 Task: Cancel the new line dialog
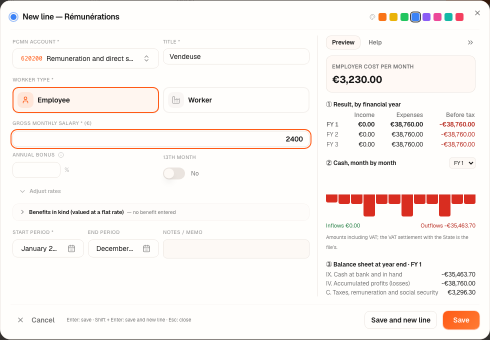(36, 320)
